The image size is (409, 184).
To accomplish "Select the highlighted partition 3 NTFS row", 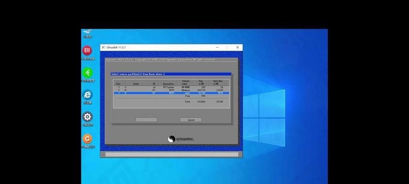I will coord(171,93).
